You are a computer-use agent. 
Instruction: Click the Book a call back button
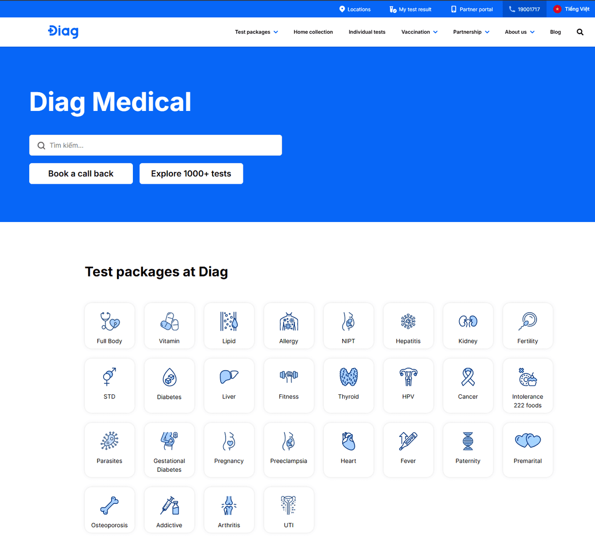pyautogui.click(x=81, y=173)
